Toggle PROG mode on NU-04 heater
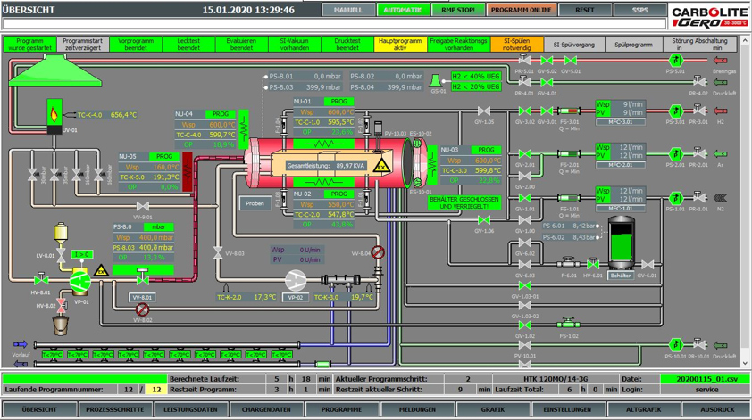Screen dimensions: 752x420 [x=220, y=114]
